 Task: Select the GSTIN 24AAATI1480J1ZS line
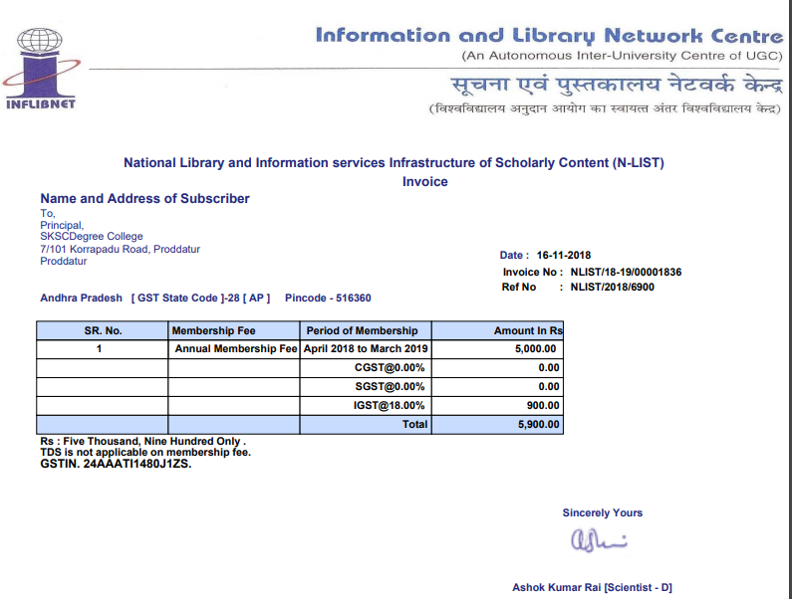tap(116, 464)
